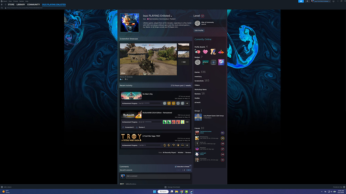Screen dimensions: 346x194
Task: Click View all 9 comments
Action: click(x=126, y=170)
